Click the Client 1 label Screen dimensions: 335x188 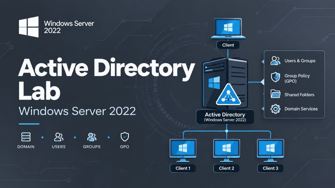pos(183,168)
